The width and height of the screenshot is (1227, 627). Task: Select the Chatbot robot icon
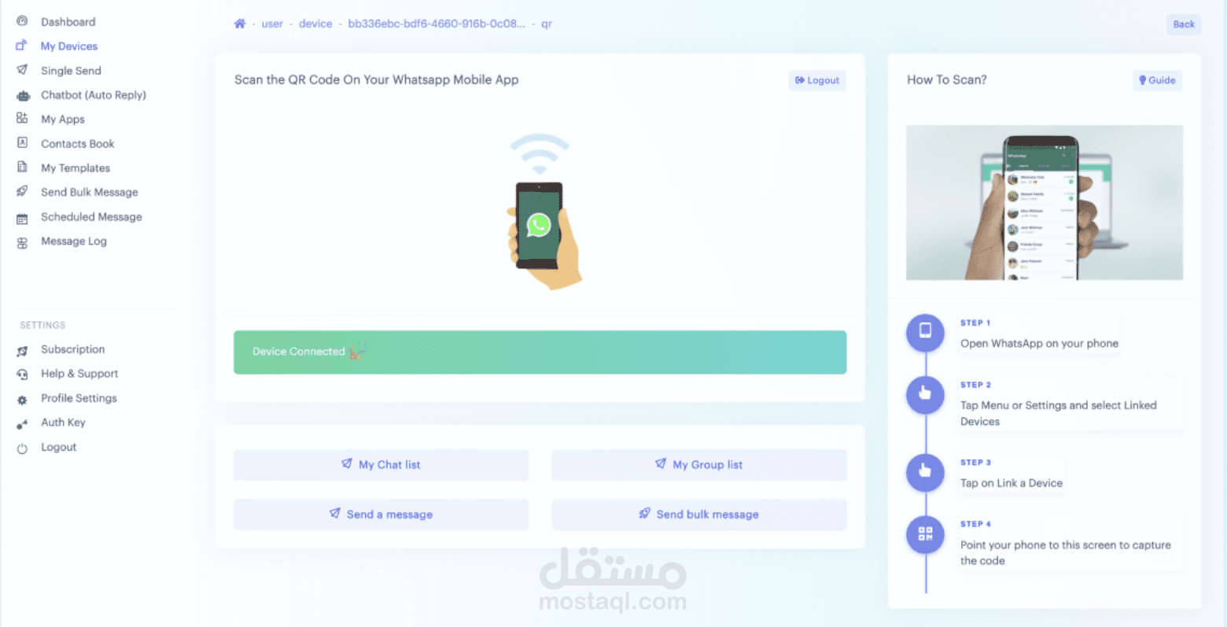(x=23, y=95)
